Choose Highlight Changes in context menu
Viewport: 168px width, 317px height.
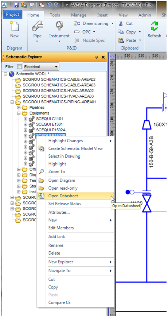(75, 141)
